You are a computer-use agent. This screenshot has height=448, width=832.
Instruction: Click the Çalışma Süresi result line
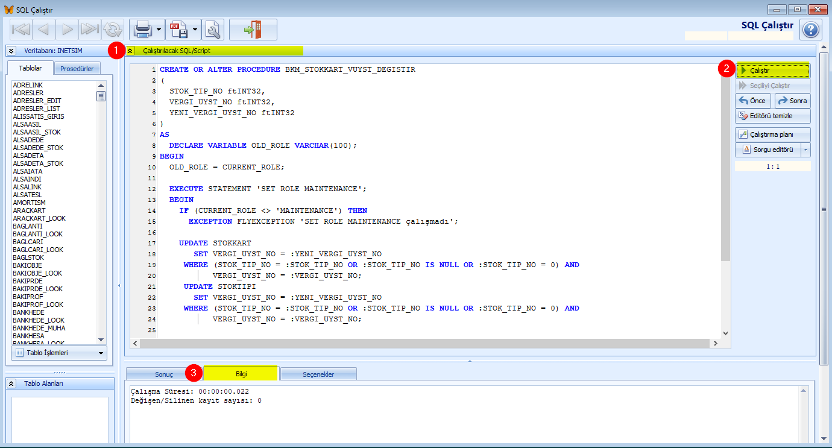(x=190, y=392)
